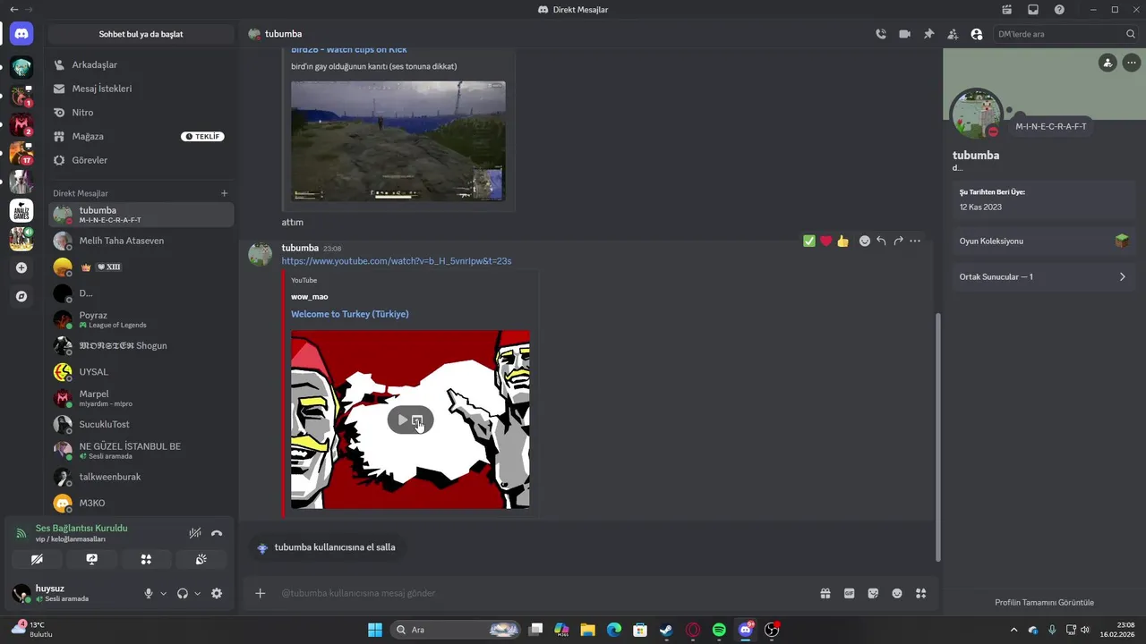
Task: Open the YouTube watch link
Action: point(397,261)
